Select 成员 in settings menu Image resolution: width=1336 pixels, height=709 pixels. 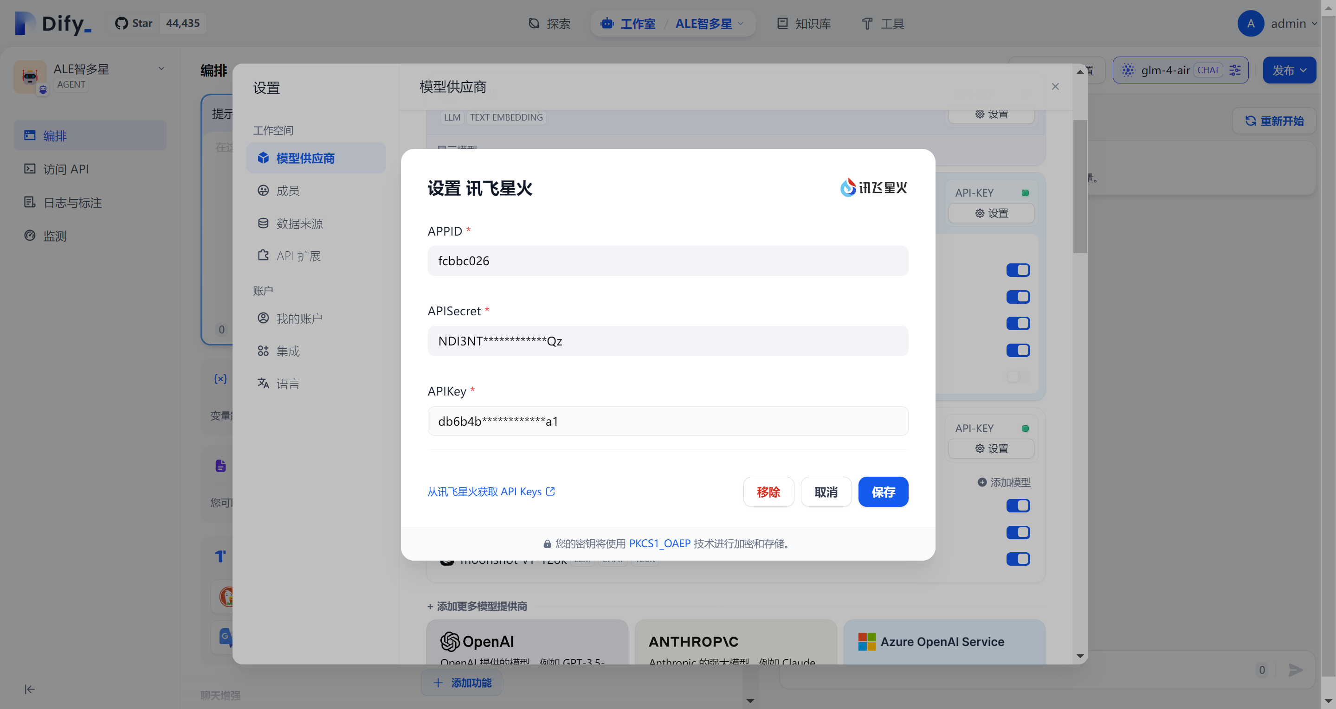[x=288, y=191]
